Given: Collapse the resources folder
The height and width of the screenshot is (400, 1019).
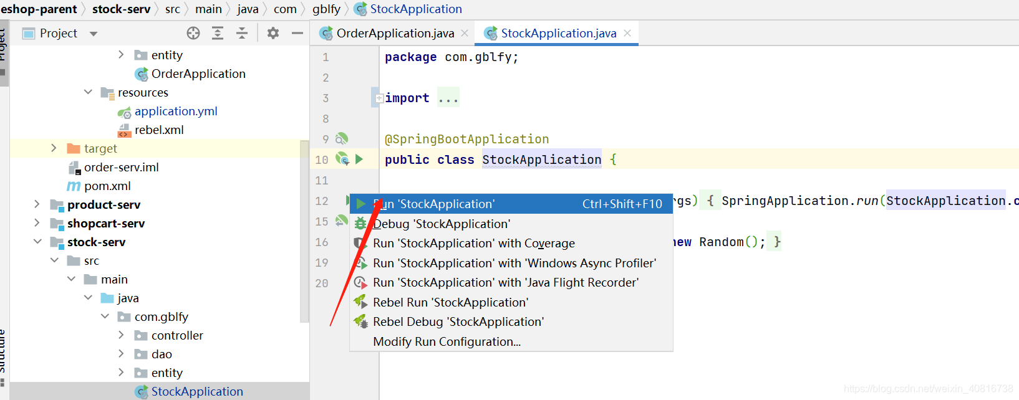Looking at the screenshot, I should (x=88, y=92).
